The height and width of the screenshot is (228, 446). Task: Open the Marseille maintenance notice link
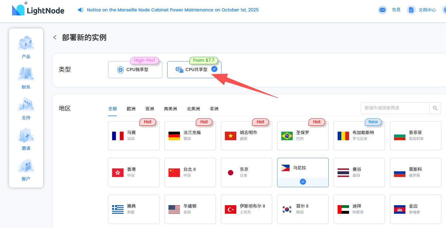pos(173,10)
